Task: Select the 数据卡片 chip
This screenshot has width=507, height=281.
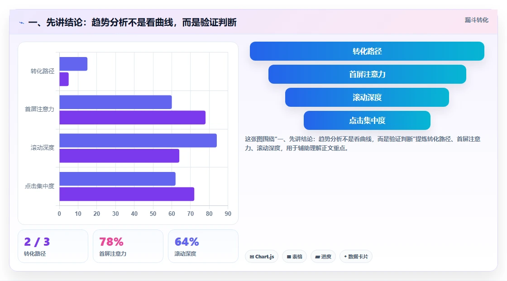Action: click(x=356, y=257)
